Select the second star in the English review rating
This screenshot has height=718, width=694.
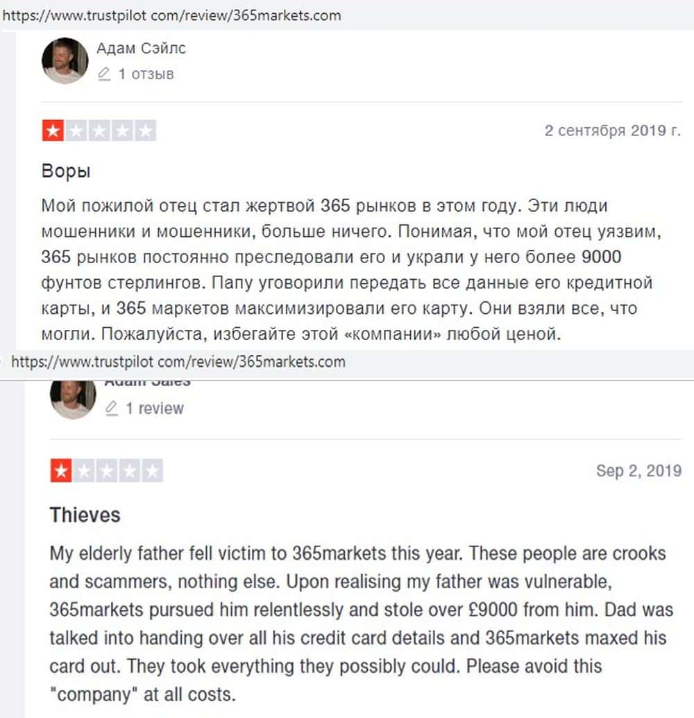(84, 471)
